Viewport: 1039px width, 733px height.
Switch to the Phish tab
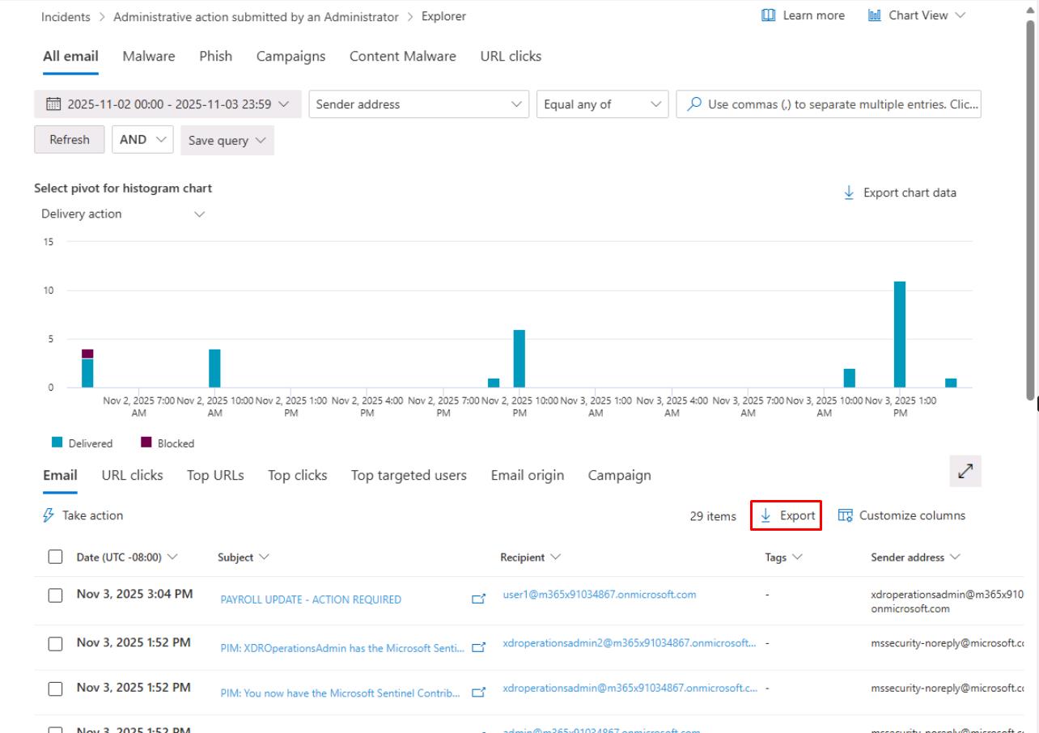pos(215,56)
